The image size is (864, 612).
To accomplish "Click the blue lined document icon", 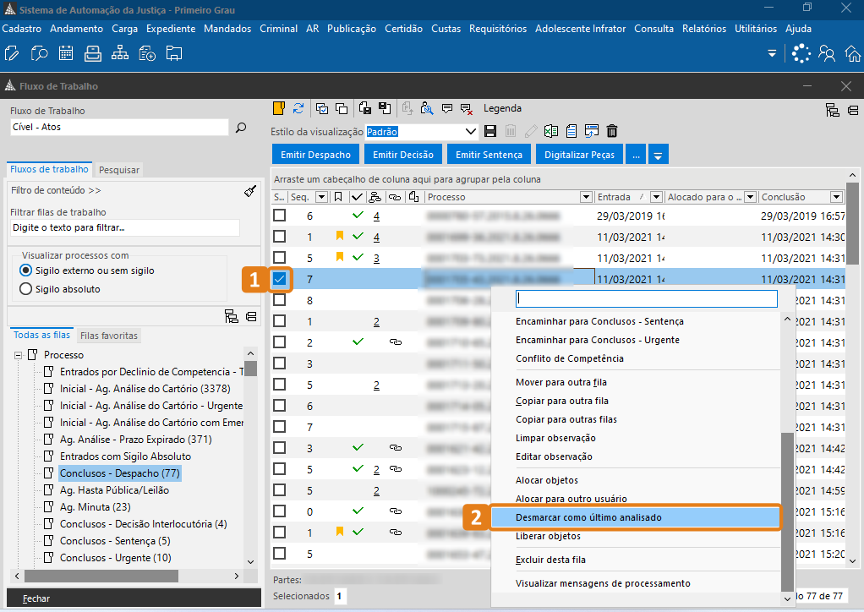I will pos(571,131).
